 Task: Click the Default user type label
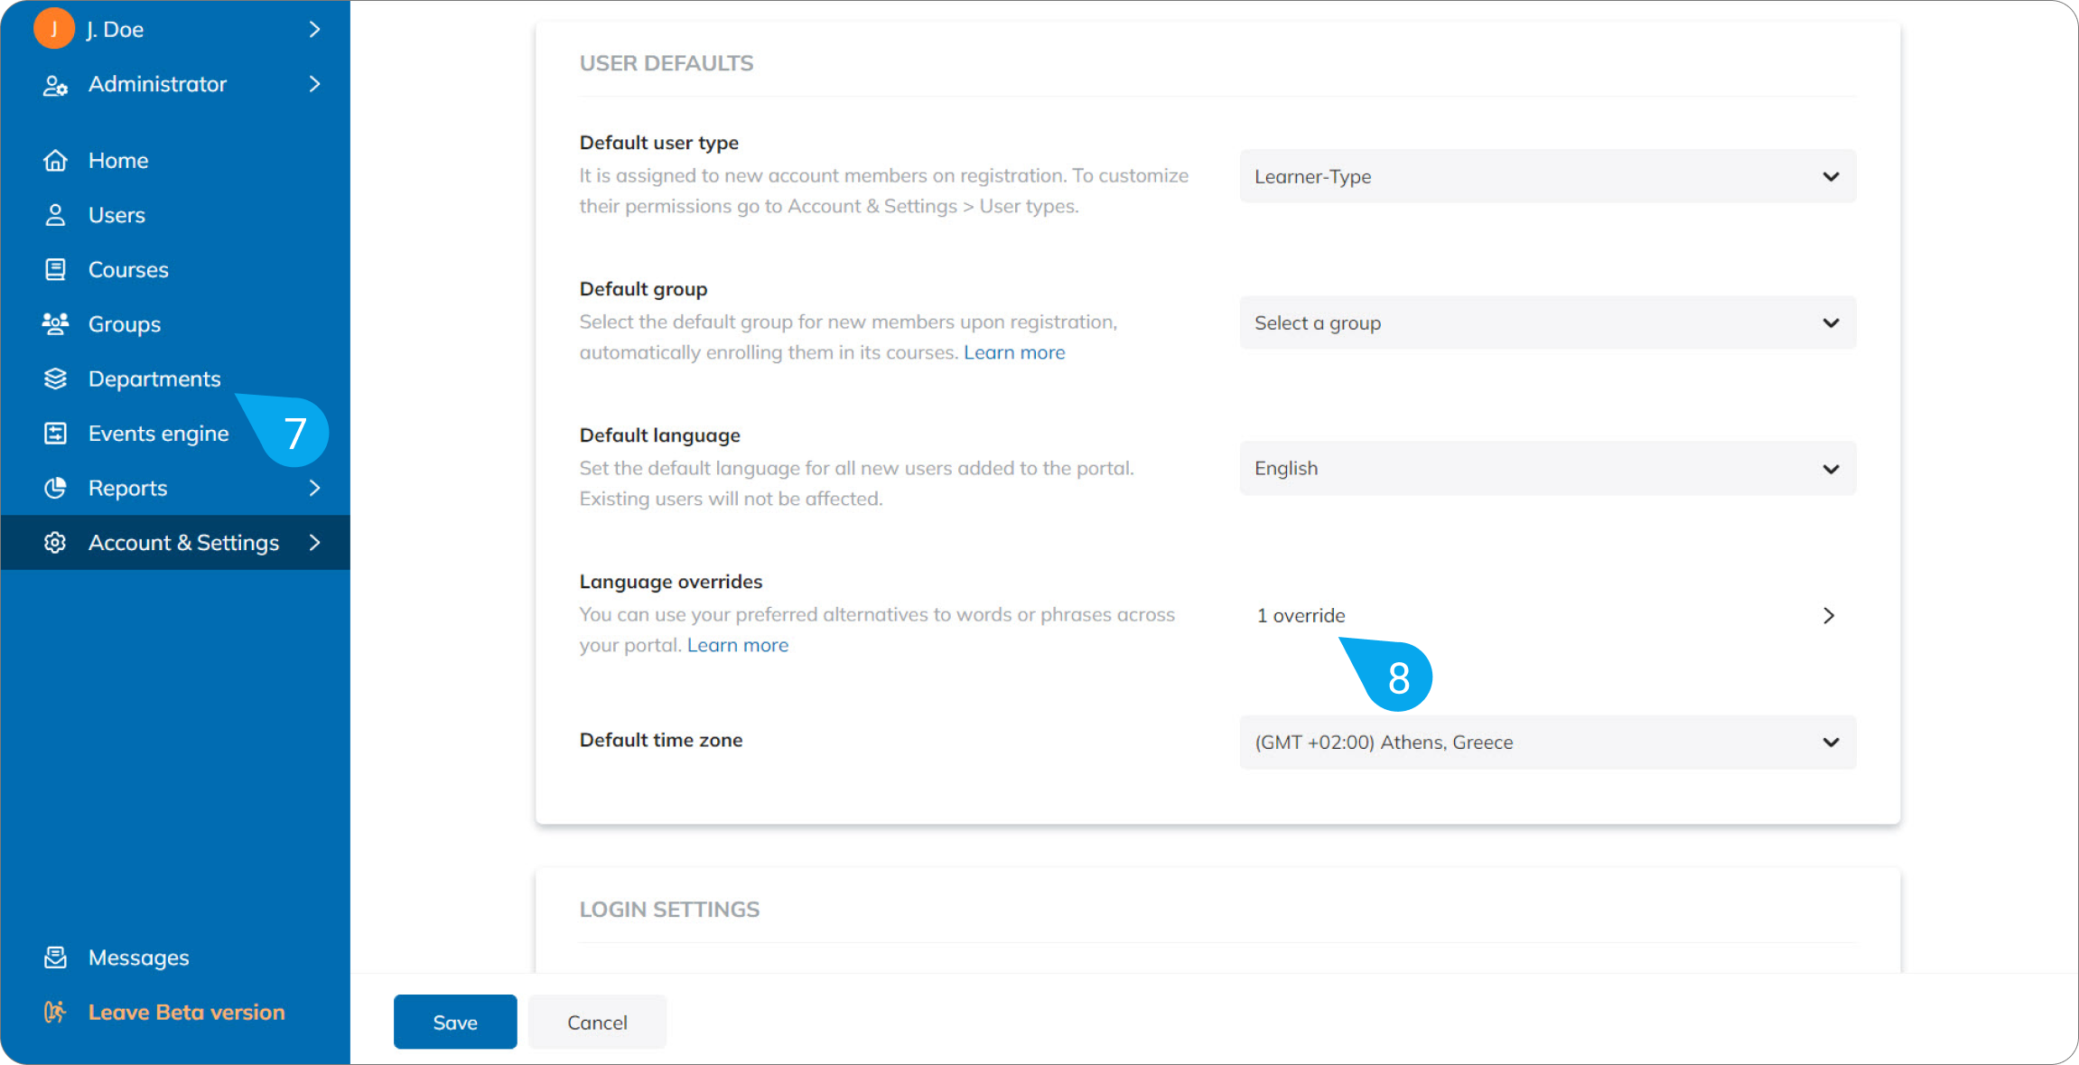pyautogui.click(x=659, y=143)
